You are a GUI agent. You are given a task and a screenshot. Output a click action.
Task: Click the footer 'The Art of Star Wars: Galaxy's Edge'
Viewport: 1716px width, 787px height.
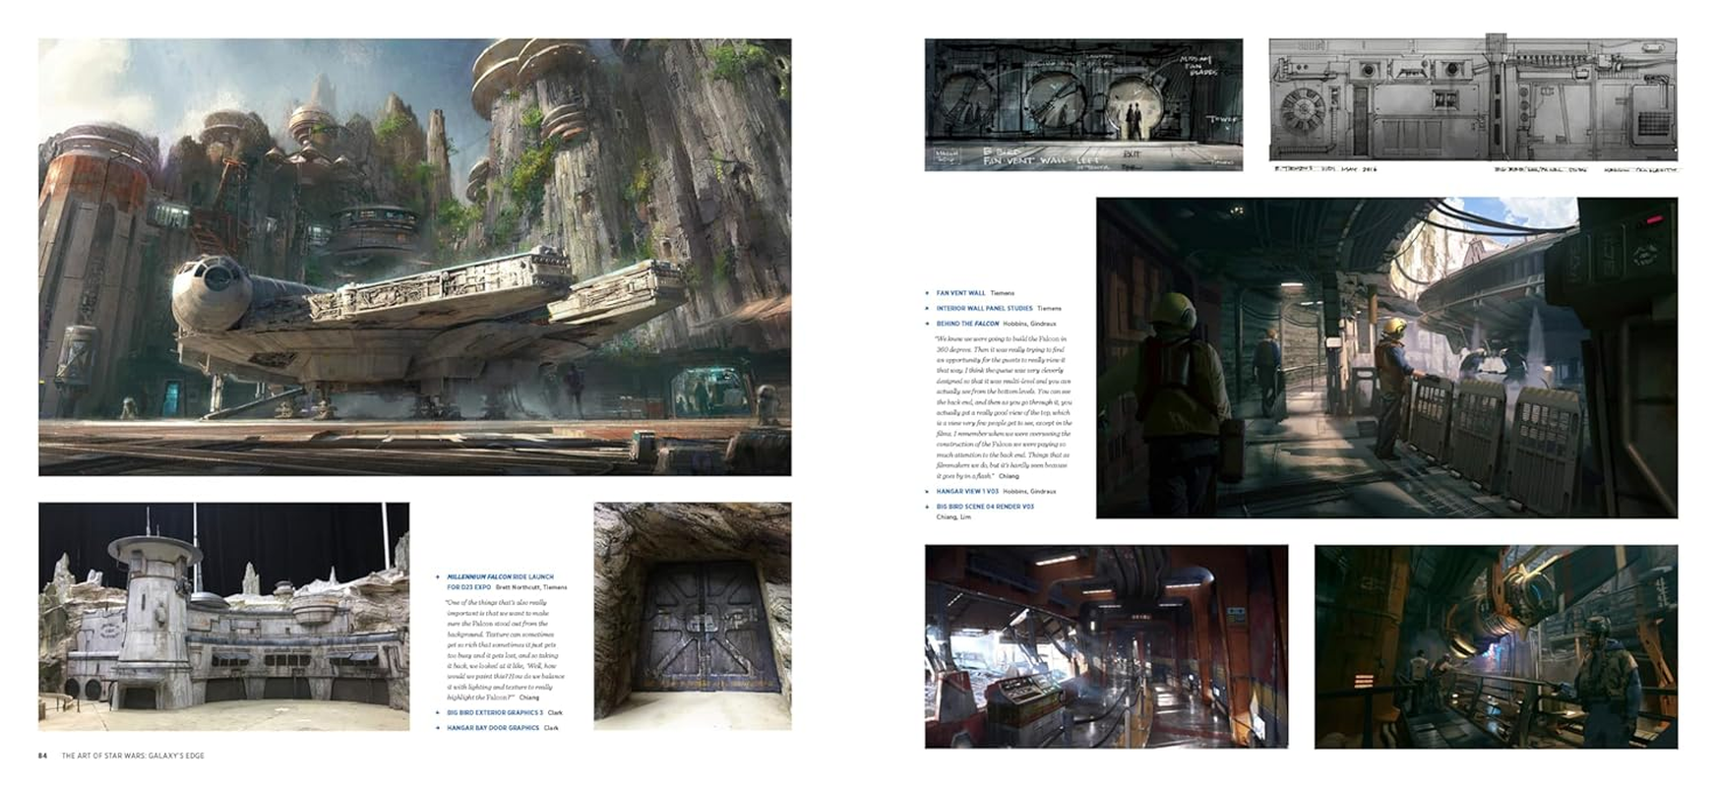pos(133,756)
